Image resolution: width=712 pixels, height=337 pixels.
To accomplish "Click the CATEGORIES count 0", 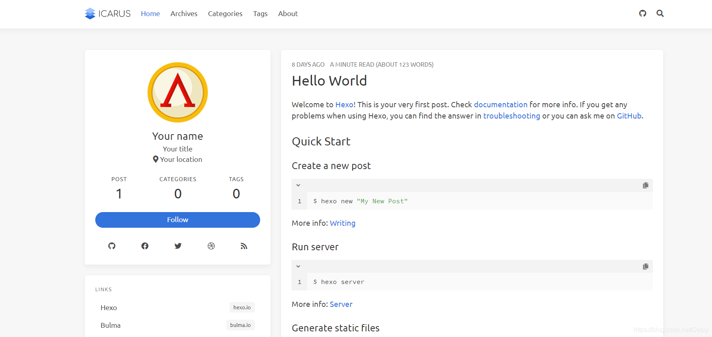I will 178,194.
